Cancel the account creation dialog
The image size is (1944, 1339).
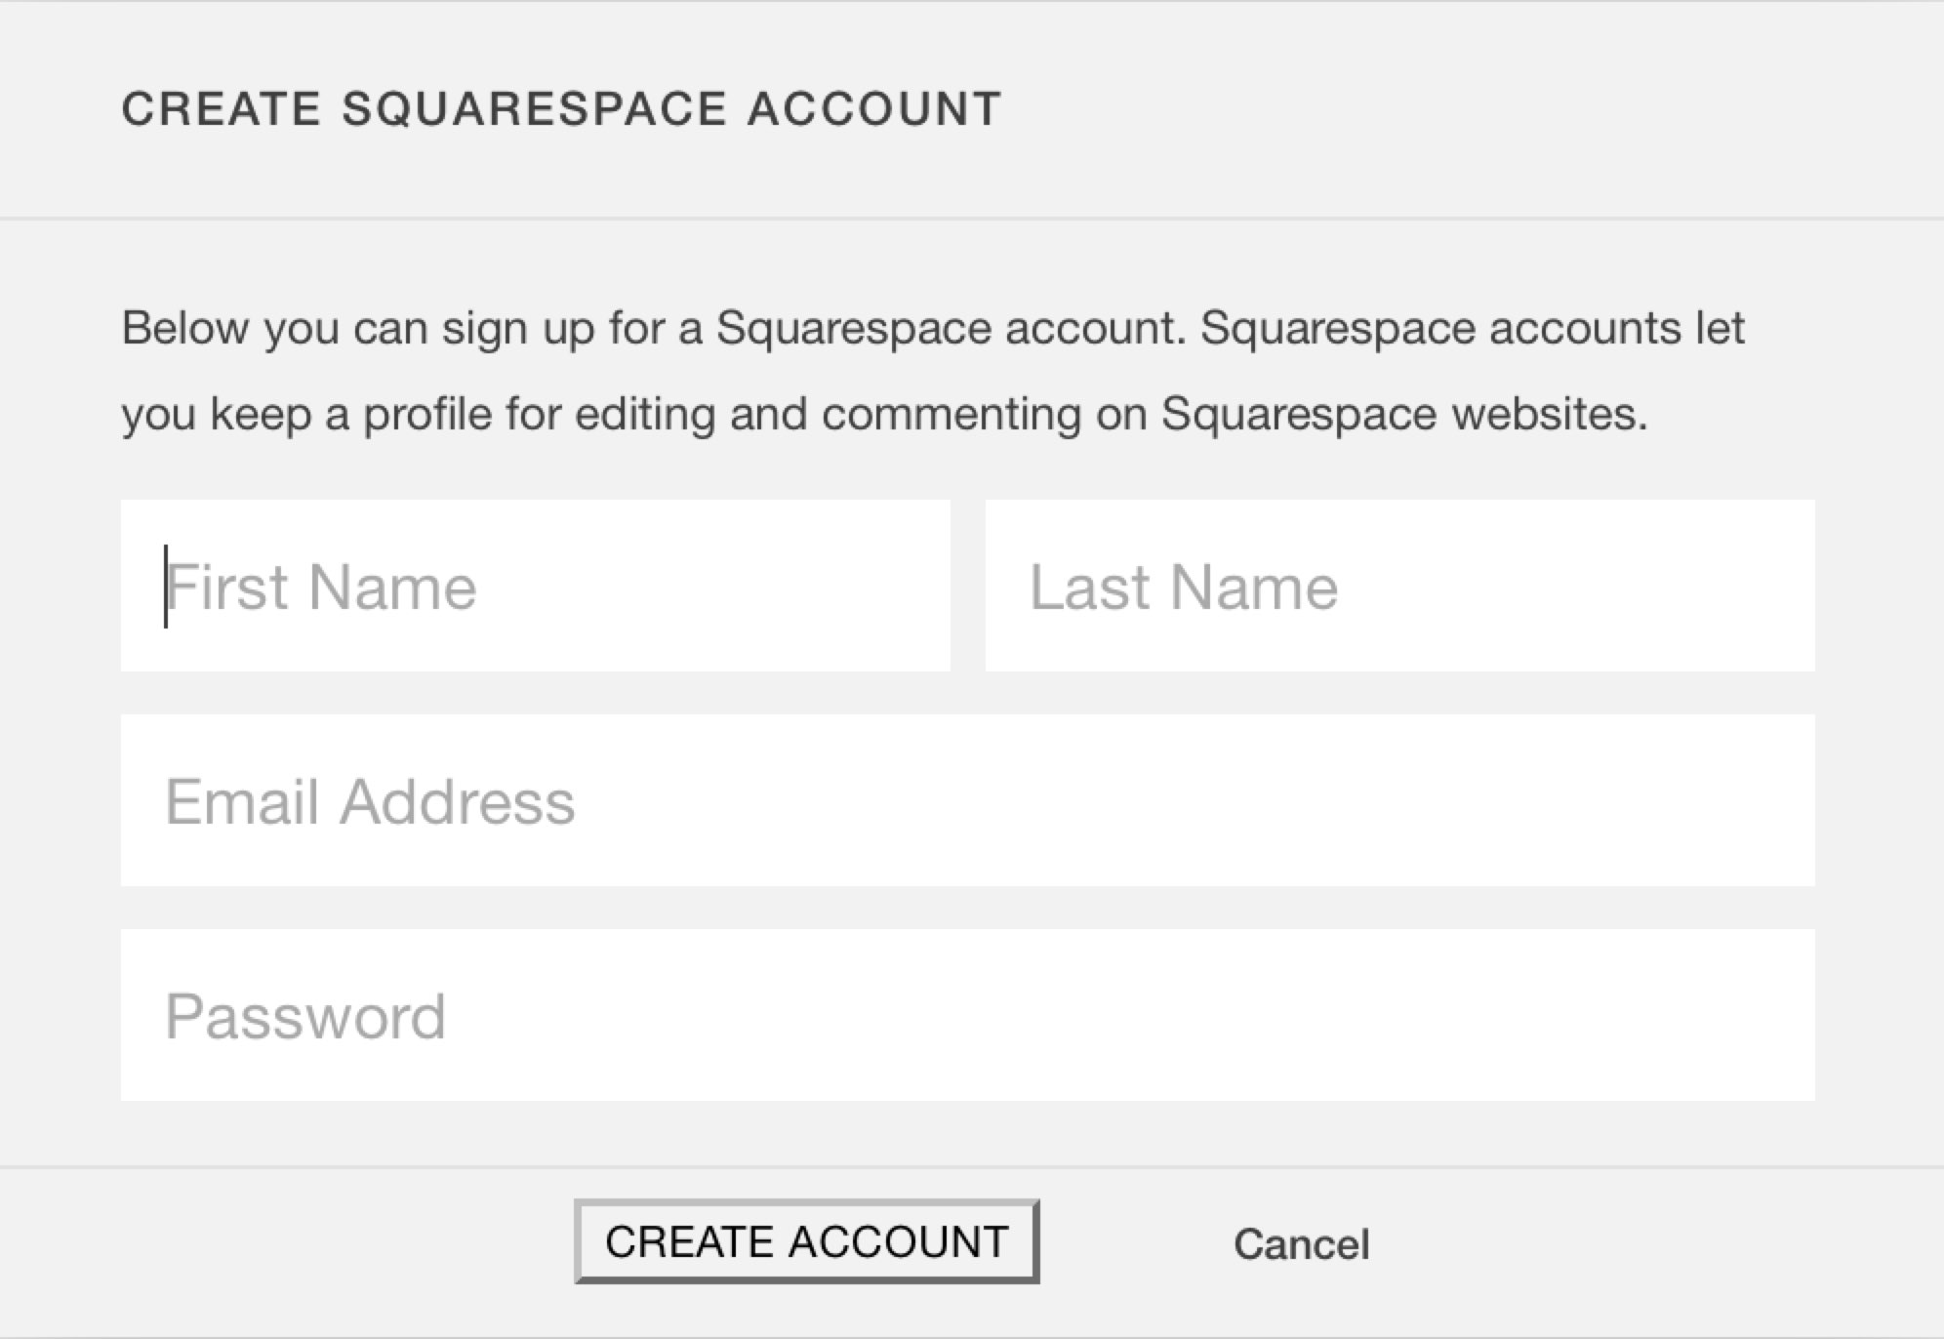1302,1244
